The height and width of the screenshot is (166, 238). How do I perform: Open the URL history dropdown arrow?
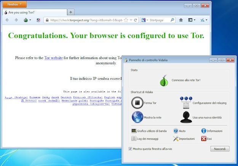tap(131, 20)
